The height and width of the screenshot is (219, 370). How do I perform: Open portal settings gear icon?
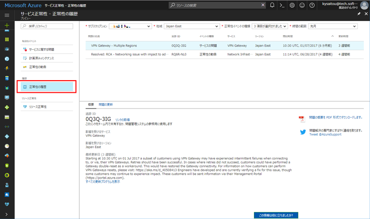[x=292, y=5]
